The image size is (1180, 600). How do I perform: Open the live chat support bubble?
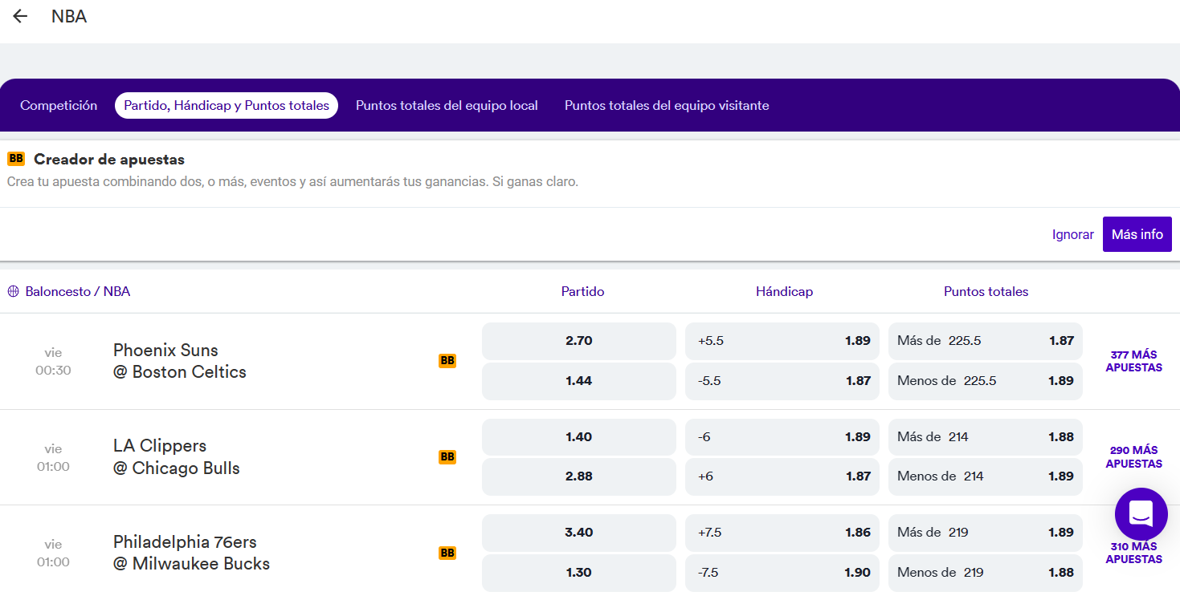point(1141,513)
